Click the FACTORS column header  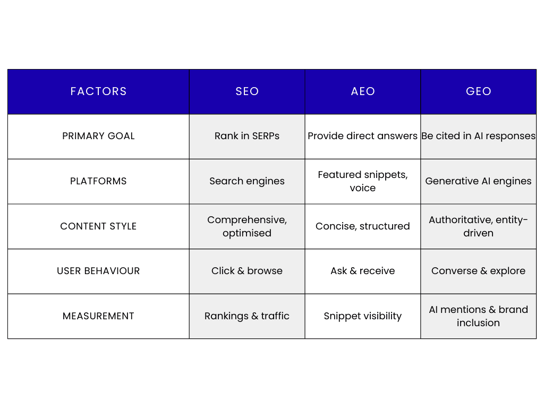point(98,91)
